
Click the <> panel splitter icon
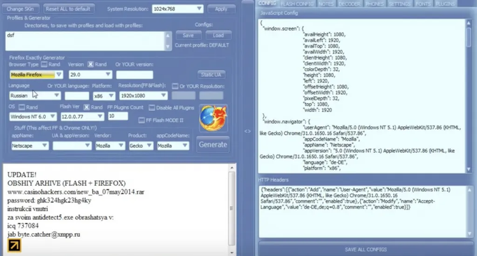point(247,131)
